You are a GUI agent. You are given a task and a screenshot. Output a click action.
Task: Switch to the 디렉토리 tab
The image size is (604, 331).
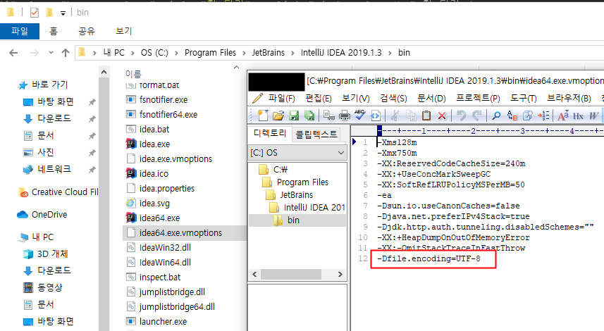pyautogui.click(x=270, y=134)
